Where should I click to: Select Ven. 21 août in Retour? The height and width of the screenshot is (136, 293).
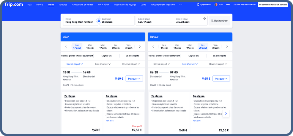tap(216, 46)
